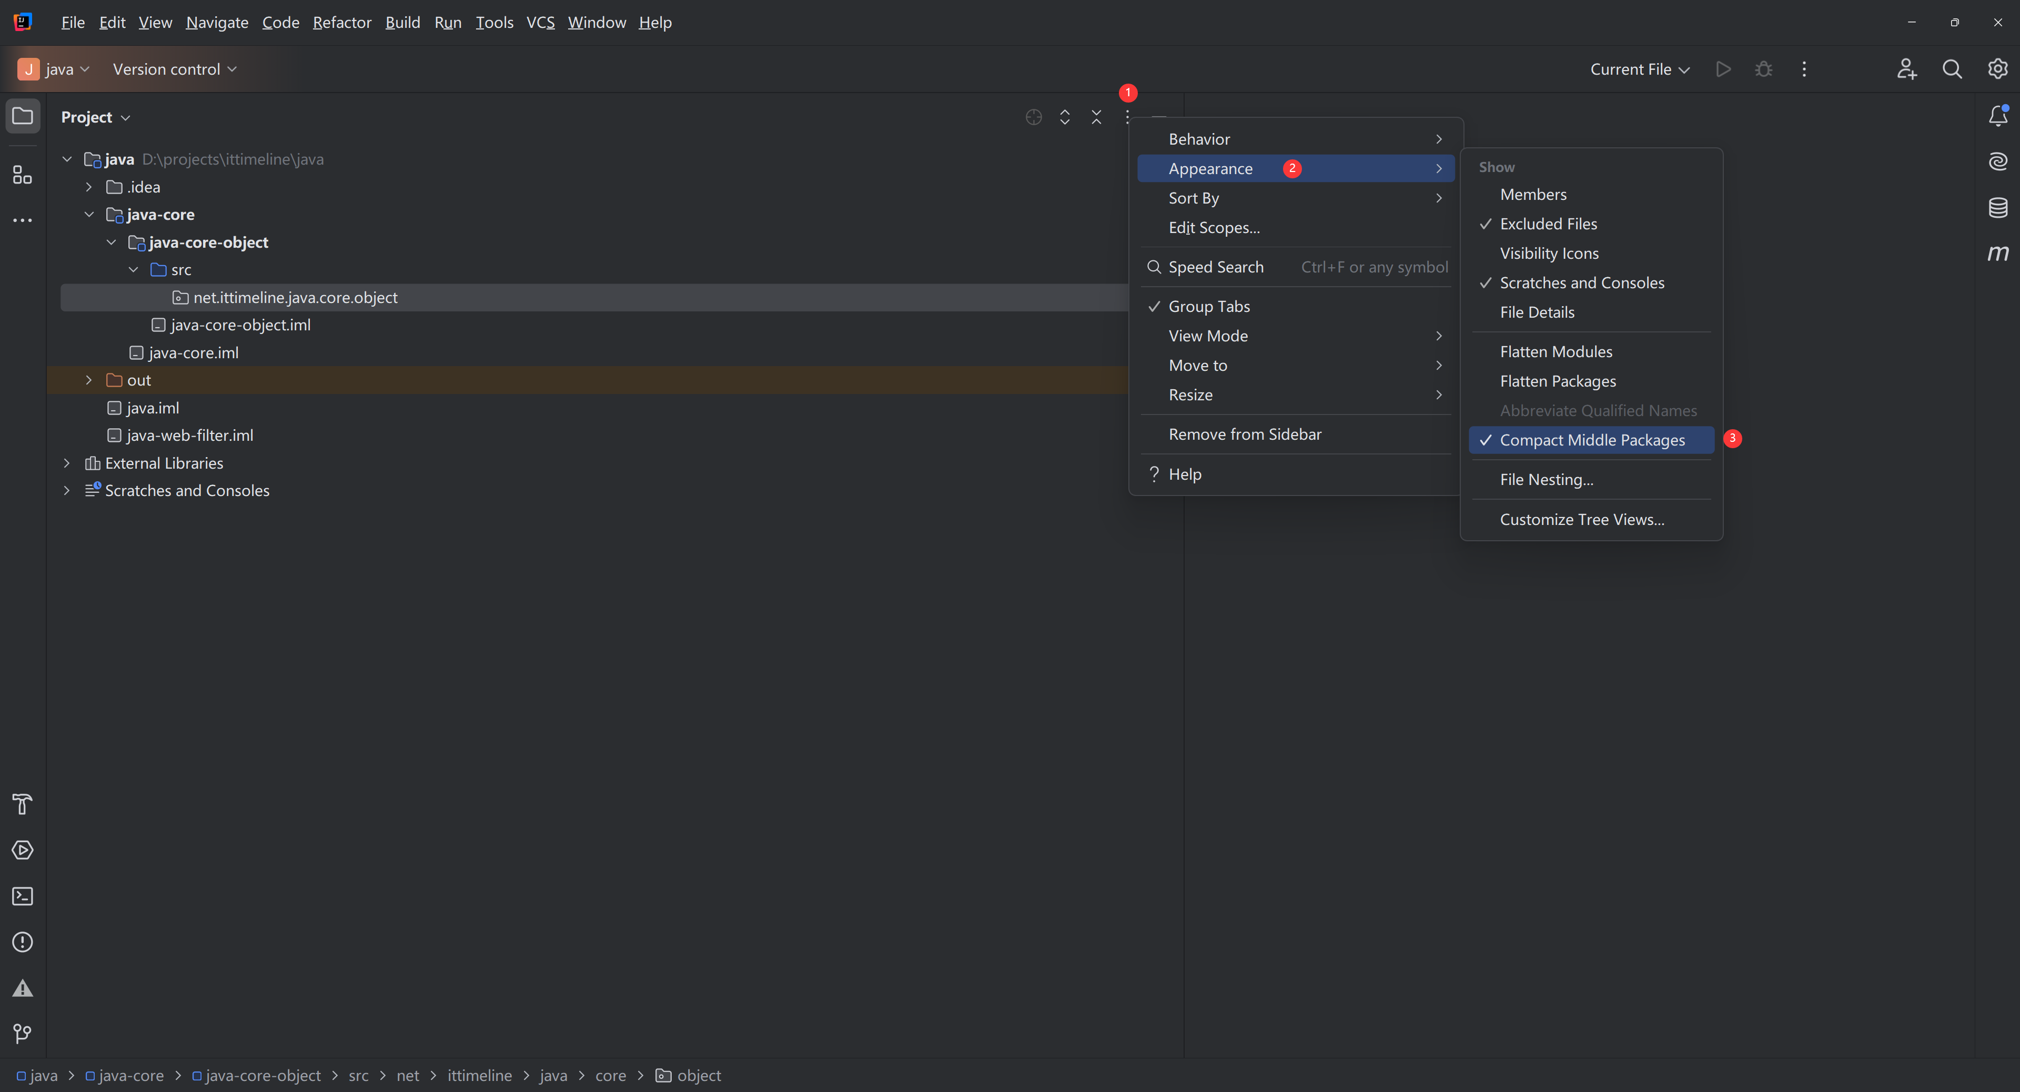Screen dimensions: 2020x1092
Task: Open the Current File run configuration dropdown
Action: coord(1639,69)
